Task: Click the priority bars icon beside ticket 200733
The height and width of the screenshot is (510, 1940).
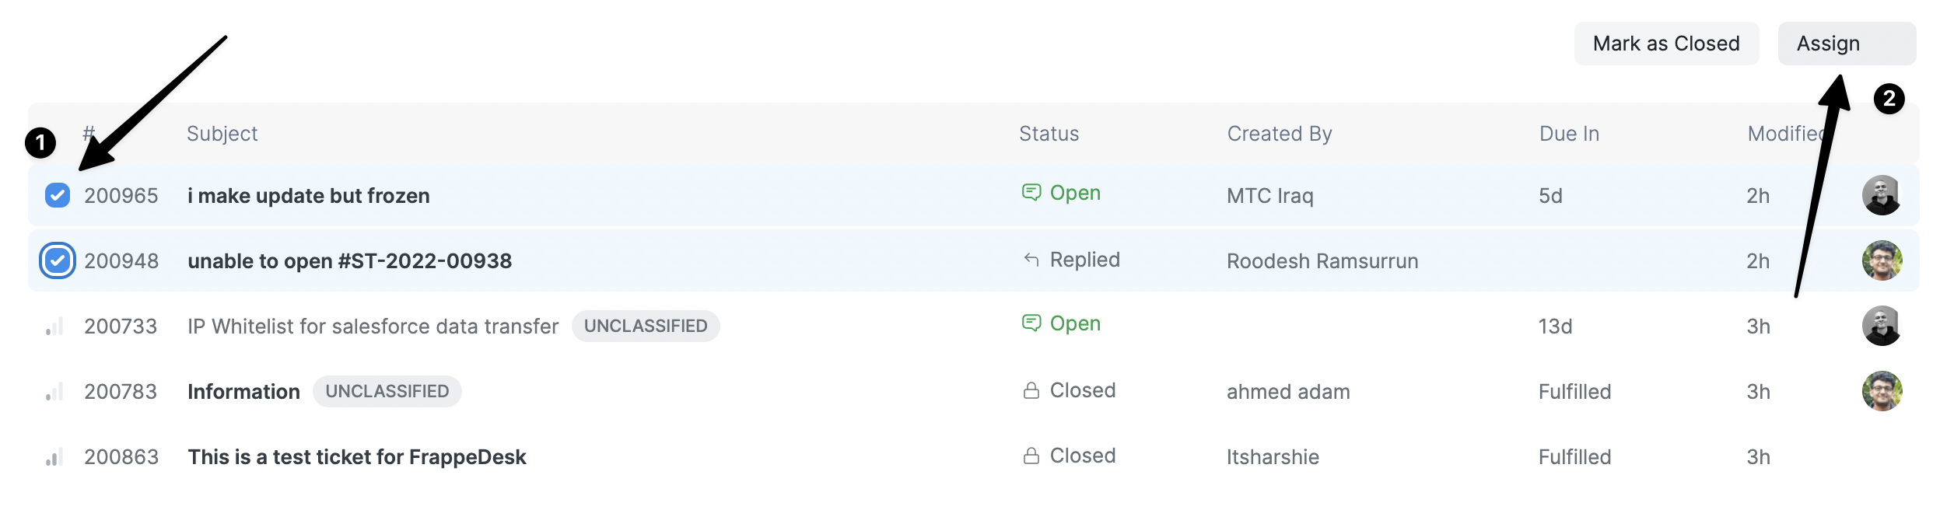Action: [x=54, y=326]
